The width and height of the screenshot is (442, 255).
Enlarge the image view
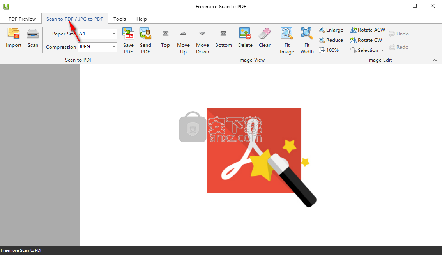(331, 30)
